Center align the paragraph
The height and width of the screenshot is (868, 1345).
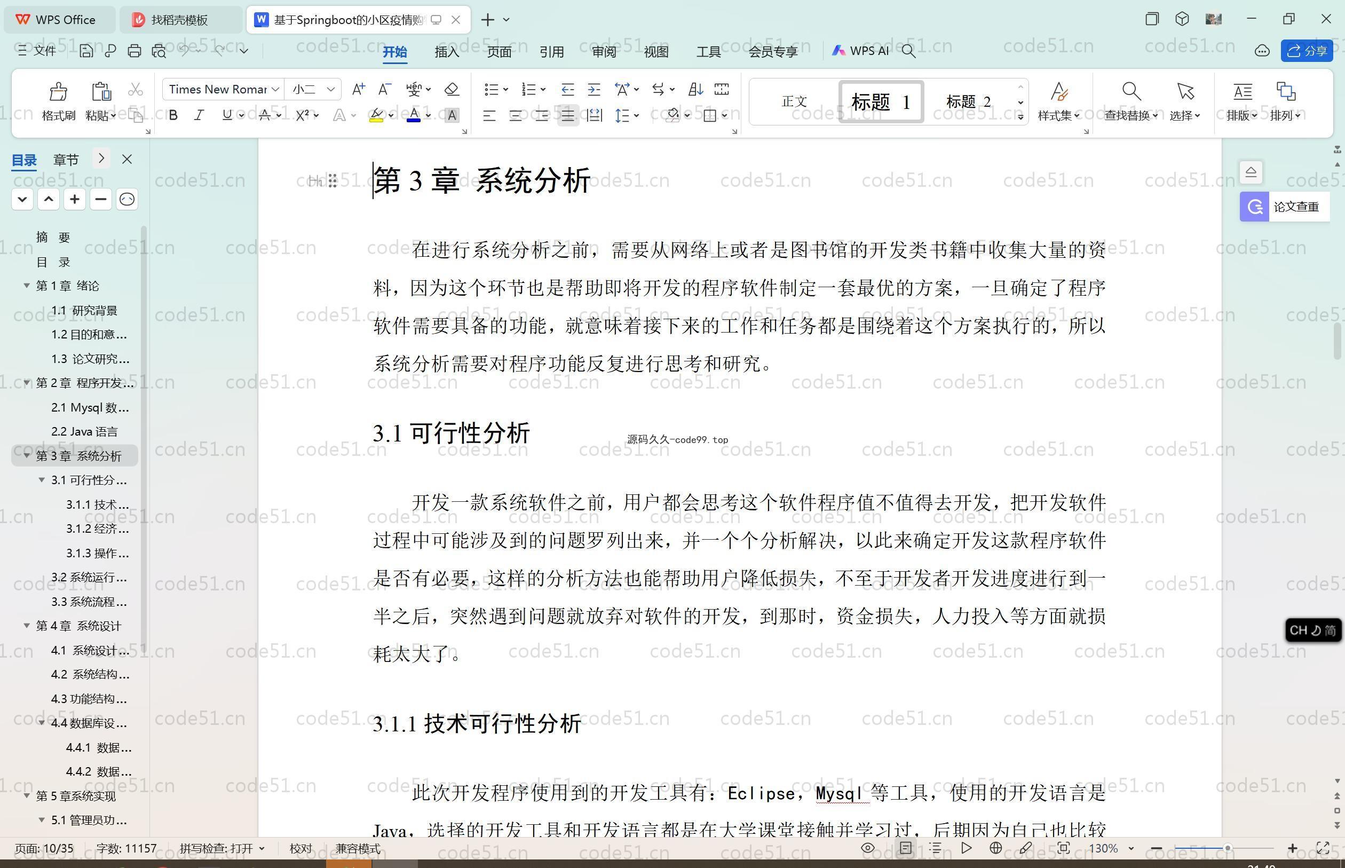tap(516, 116)
